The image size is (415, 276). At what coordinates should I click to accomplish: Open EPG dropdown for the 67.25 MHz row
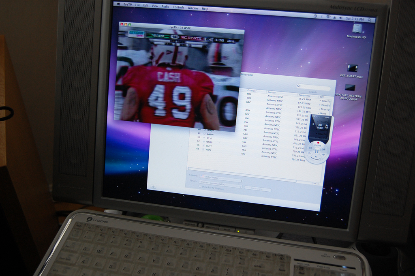coord(325,105)
